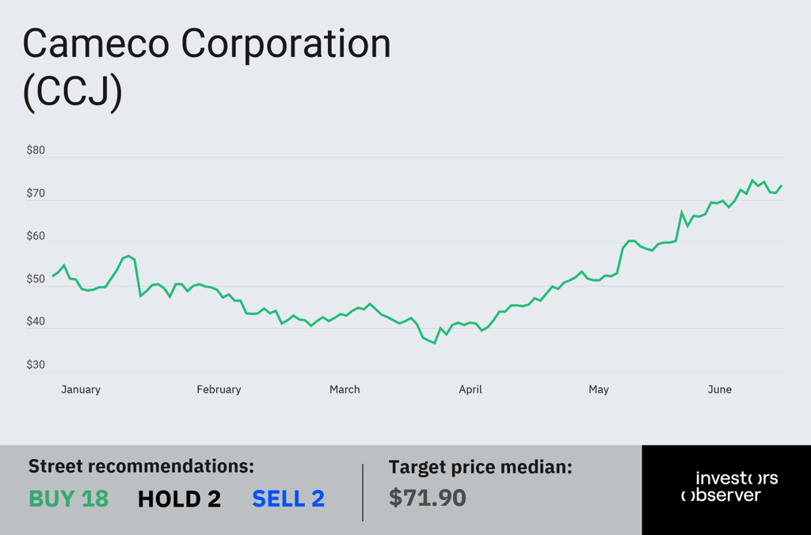Viewport: 811px width, 535px height.
Task: Click the April label on the x-axis
Action: (x=470, y=389)
